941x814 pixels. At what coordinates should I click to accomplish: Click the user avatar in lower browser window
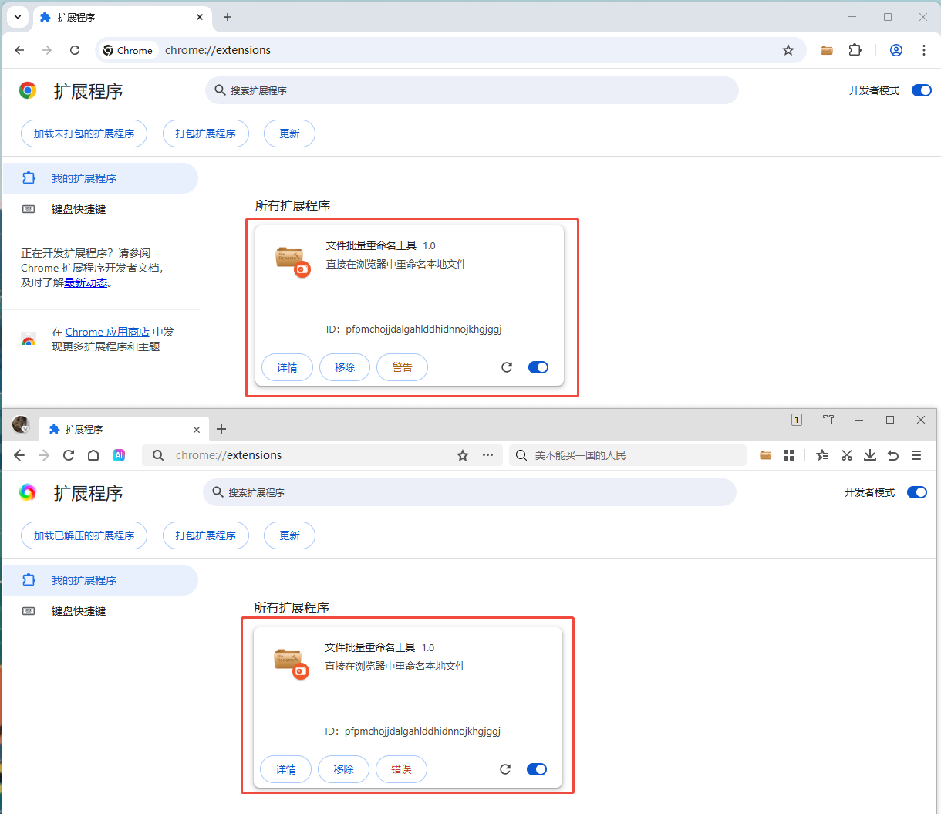[x=21, y=424]
